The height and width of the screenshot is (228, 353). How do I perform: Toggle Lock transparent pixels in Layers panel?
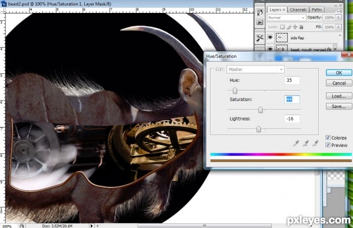pos(282,27)
